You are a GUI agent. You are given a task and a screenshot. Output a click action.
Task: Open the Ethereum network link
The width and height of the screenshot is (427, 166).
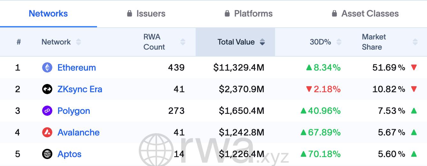click(77, 67)
